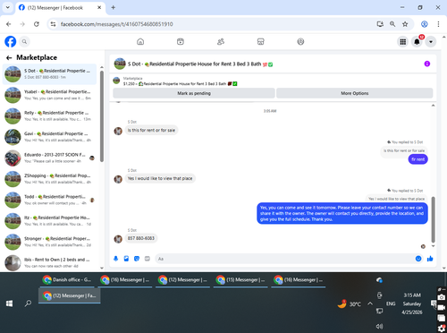Switch to (15) Messenger taskbar window

(x=240, y=280)
